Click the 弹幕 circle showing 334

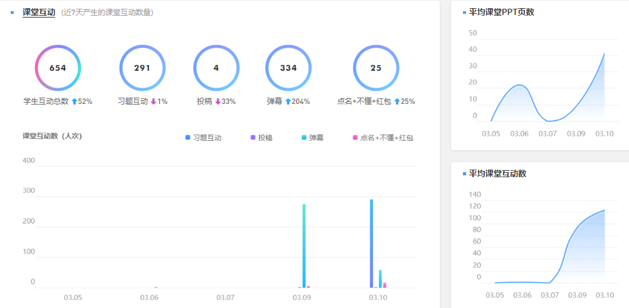288,68
